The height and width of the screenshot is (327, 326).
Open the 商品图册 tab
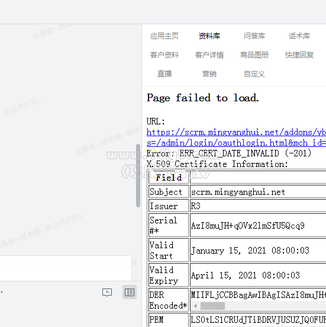(x=254, y=55)
